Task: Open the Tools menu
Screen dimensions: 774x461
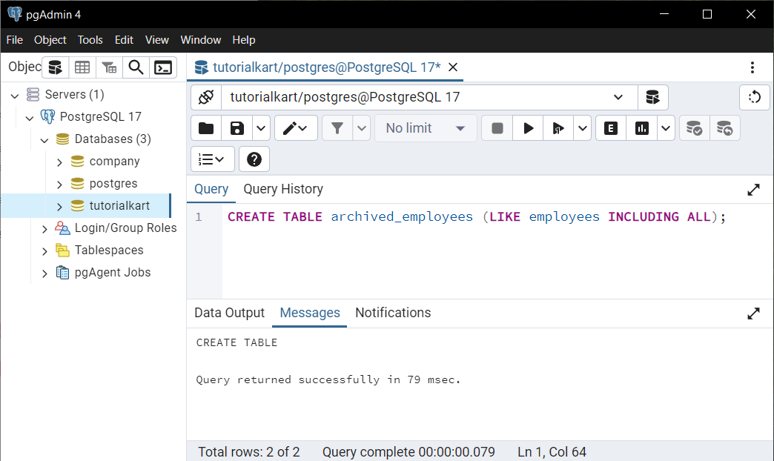Action: click(90, 40)
